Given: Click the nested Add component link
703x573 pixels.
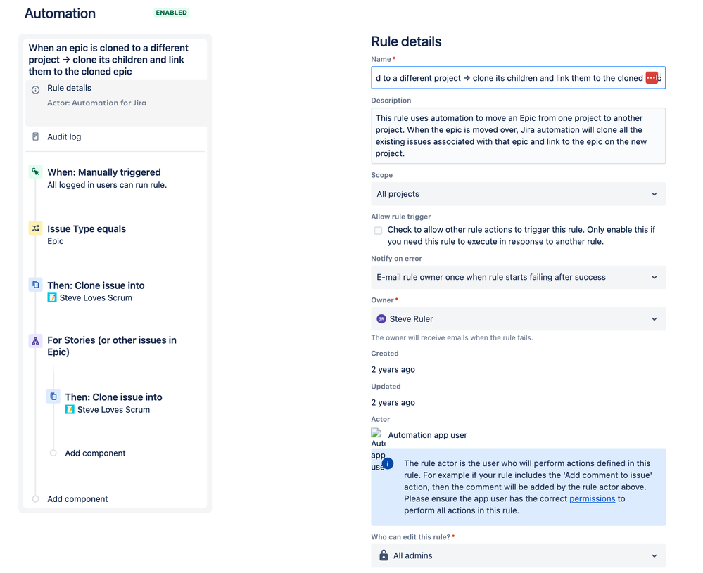Looking at the screenshot, I should pos(95,453).
